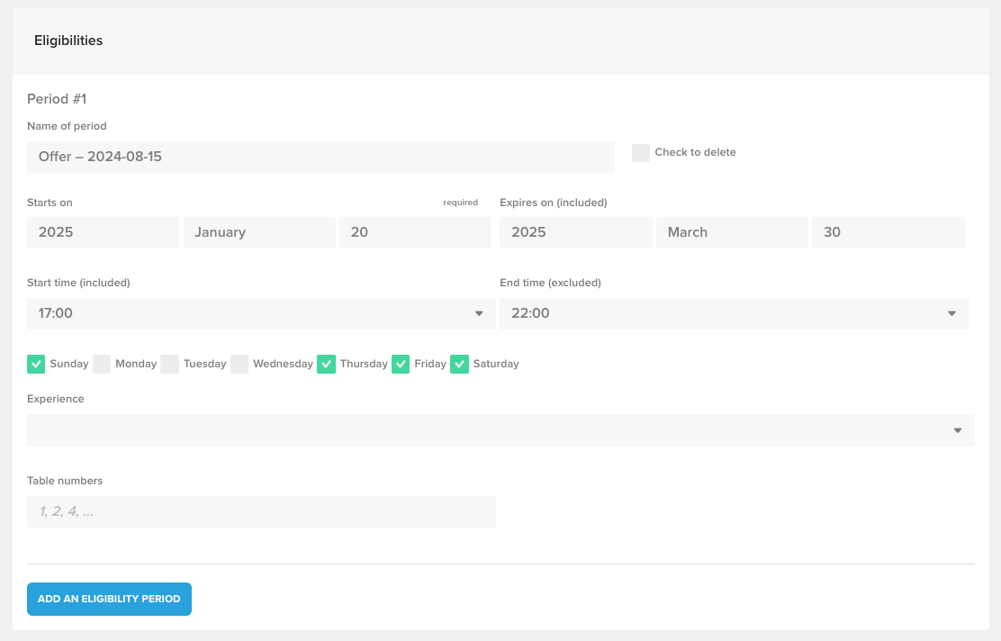Select the Expires on year field
This screenshot has height=641, width=1001.
(x=576, y=232)
